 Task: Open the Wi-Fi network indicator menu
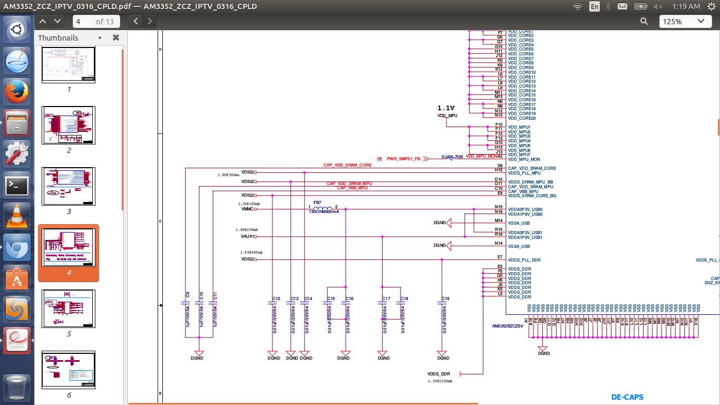pos(578,6)
